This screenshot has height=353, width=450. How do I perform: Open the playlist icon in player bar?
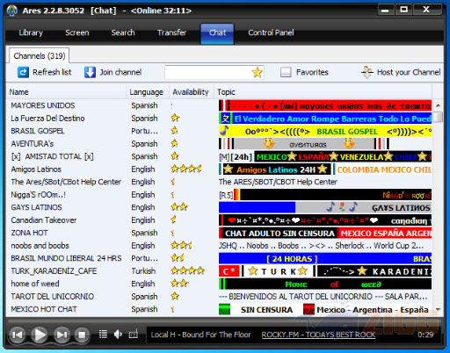[x=103, y=334]
